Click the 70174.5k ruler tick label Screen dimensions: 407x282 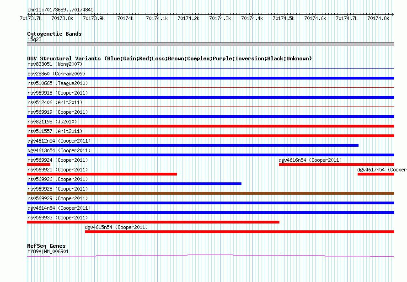coord(284,18)
